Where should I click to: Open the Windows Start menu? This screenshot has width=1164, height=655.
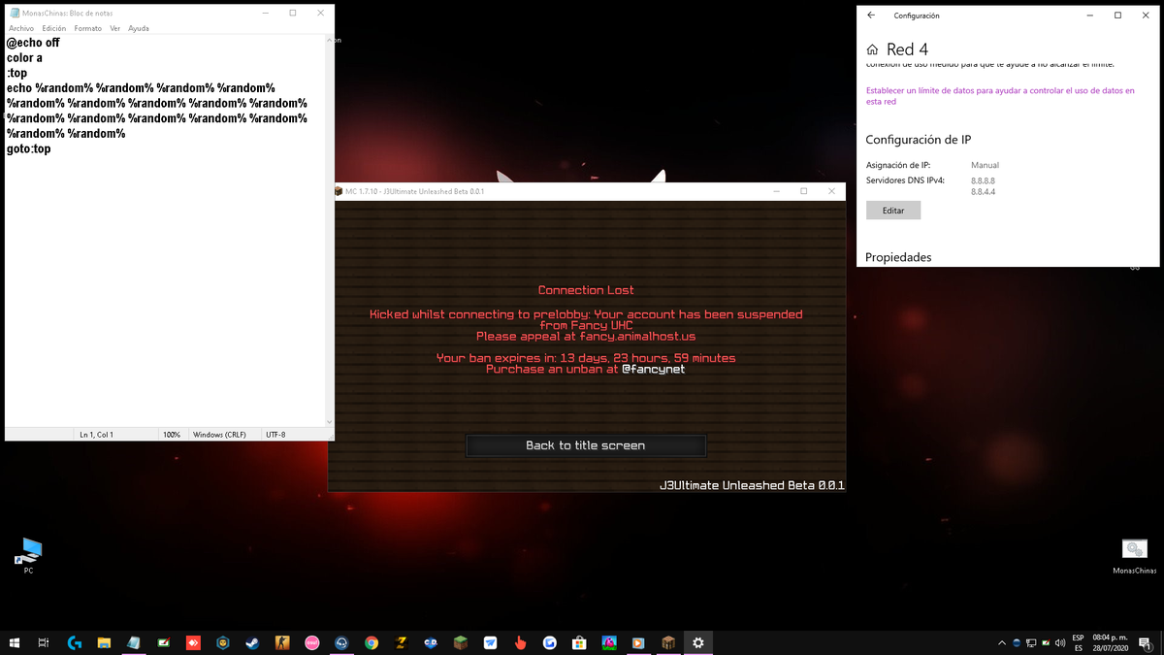(x=15, y=642)
